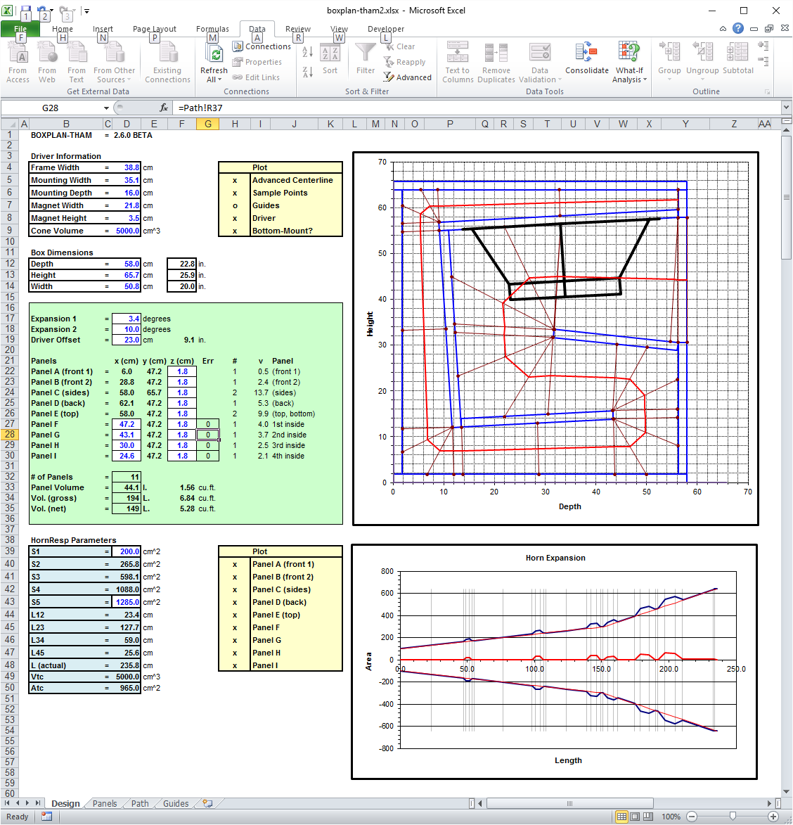Image resolution: width=793 pixels, height=825 pixels.
Task: Go to last sheet navigation arrow
Action: pyautogui.click(x=38, y=803)
